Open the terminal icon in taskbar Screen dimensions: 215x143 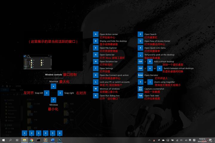[39, 140]
